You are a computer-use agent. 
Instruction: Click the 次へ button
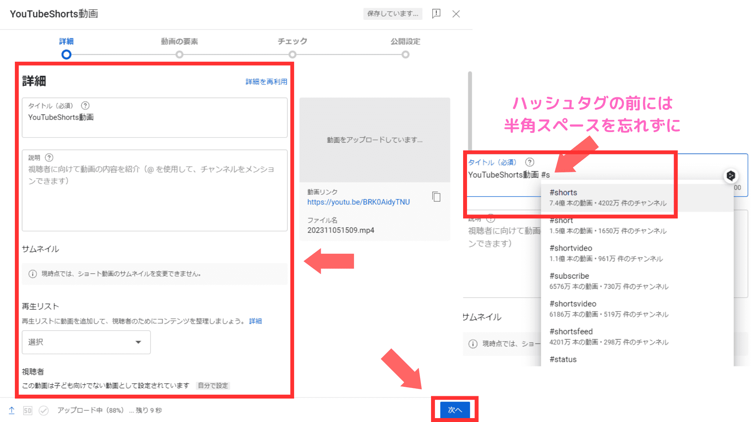point(455,410)
